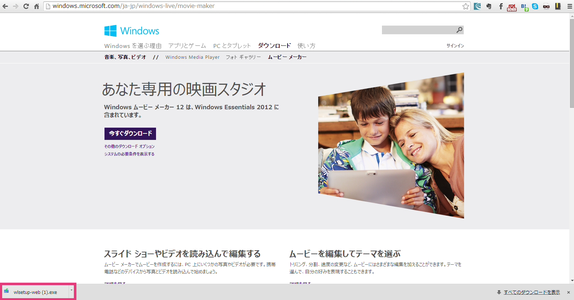The image size is (574, 300).
Task: Click the wlsetup-web installer file icon
Action: click(x=6, y=291)
